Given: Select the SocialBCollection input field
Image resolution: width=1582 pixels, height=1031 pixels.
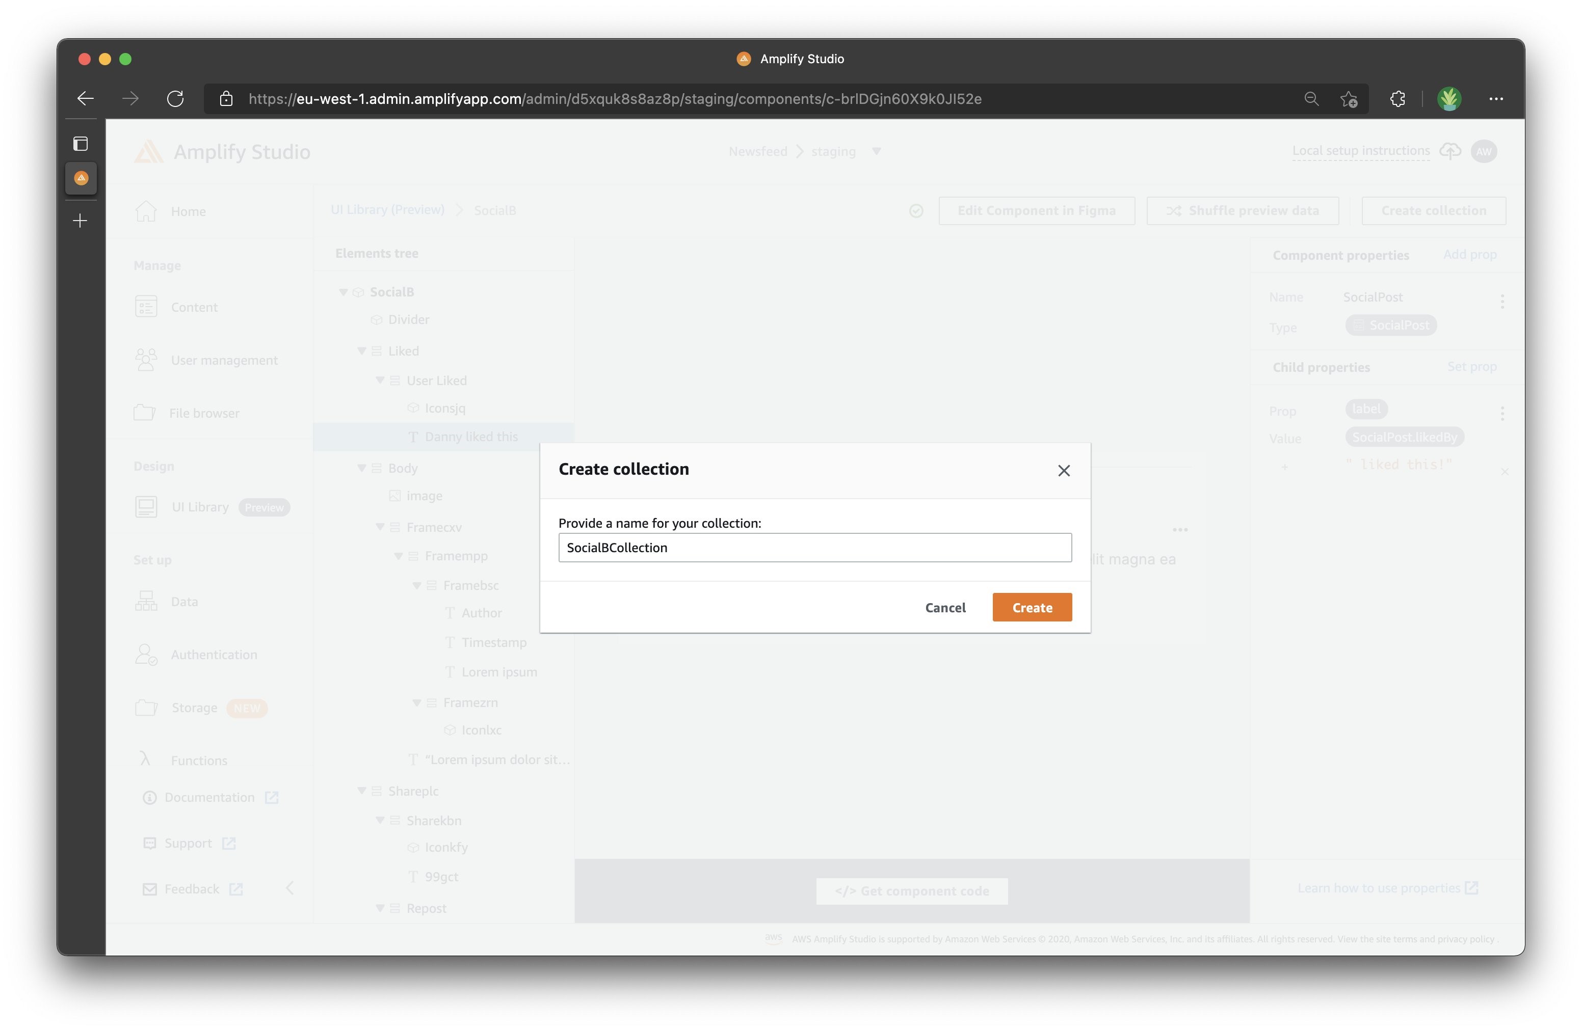Looking at the screenshot, I should click(813, 547).
